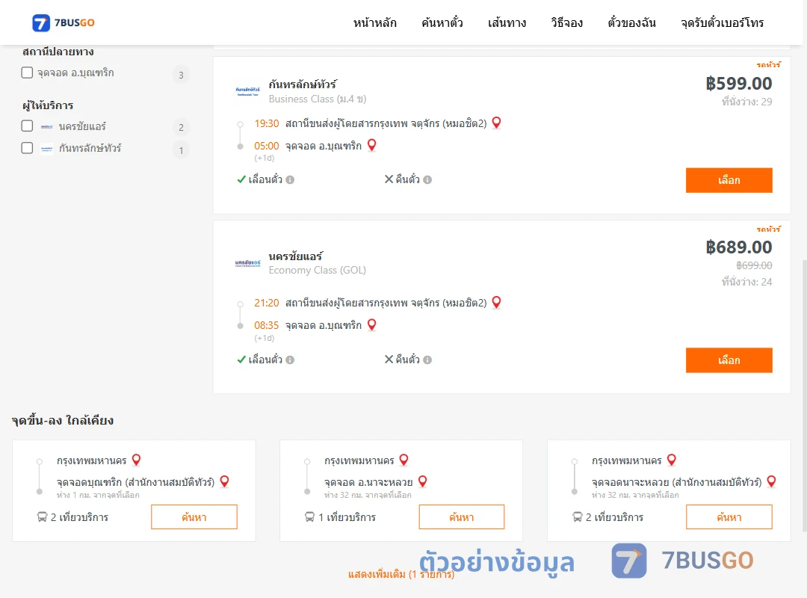Click bus icon in จุดจอดนาจะหลวย สมบัติทัวร์ card
This screenshot has width=807, height=598.
tap(578, 517)
